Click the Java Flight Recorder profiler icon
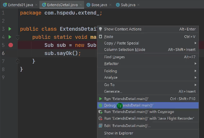This screenshot has height=138, width=204. click(100, 118)
